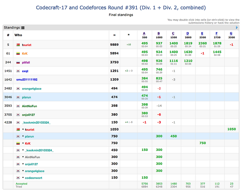Open problem A column header link
This screenshot has width=242, height=193.
pos(144,33)
